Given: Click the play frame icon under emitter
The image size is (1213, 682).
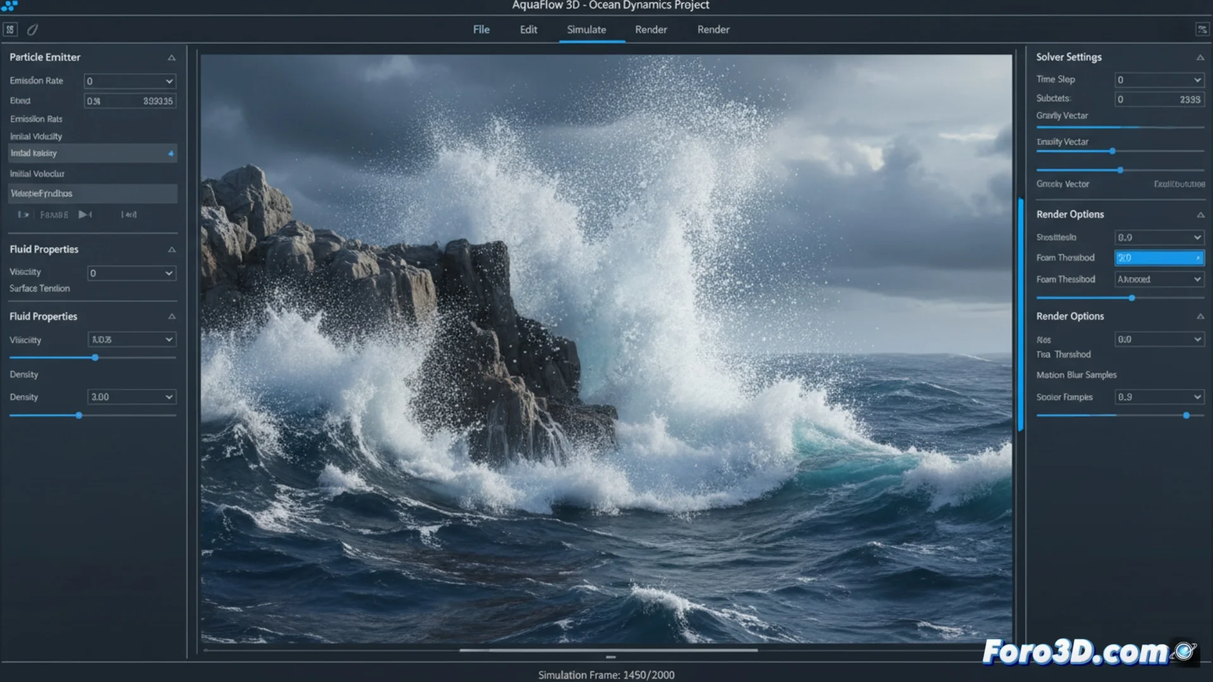Looking at the screenshot, I should point(85,215).
